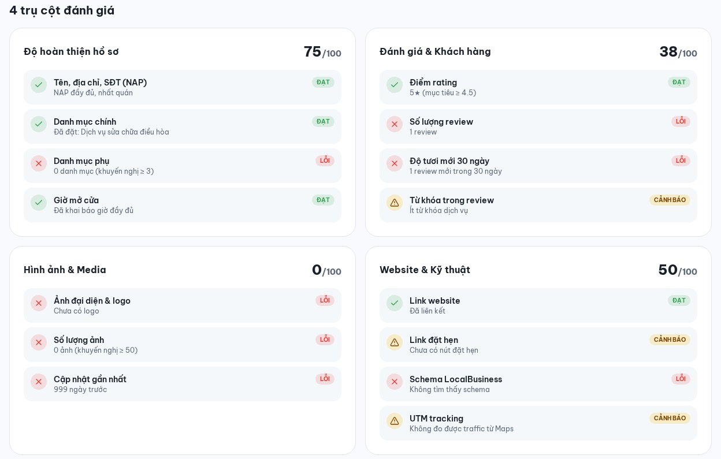The height and width of the screenshot is (459, 721).
Task: Click the ĐẠT badge on Điểm rating row
Action: 679,82
